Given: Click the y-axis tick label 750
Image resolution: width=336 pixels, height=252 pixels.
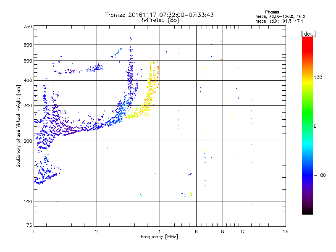Looking at the screenshot, I should (x=28, y=26).
